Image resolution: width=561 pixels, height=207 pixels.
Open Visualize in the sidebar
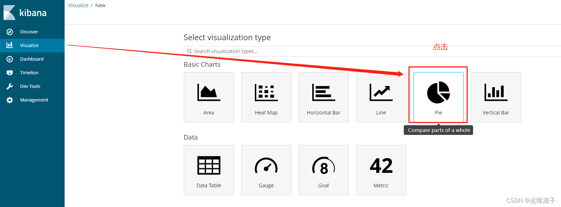32,46
